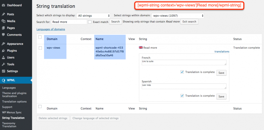Viewport: 264px width, 130px height.
Task: Click the Posts pushpin icon
Action: tap(3, 14)
